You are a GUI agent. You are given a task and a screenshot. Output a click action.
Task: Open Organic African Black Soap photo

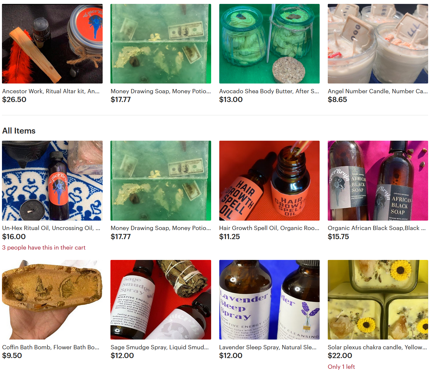coord(378,181)
